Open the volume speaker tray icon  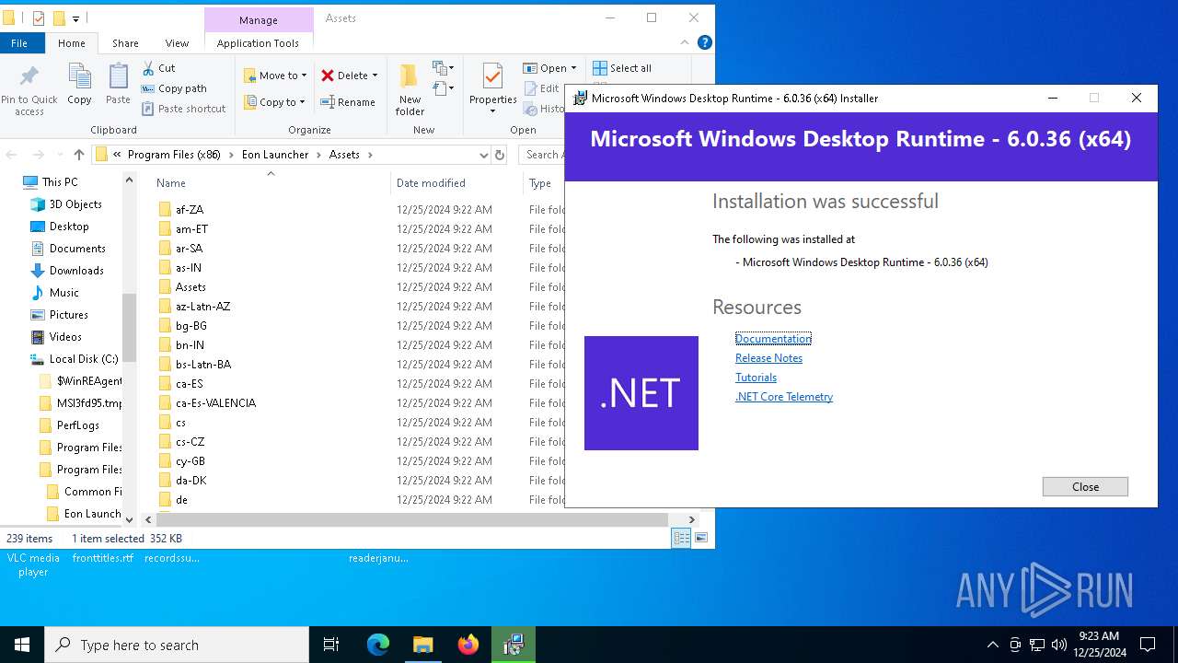pos(1059,645)
